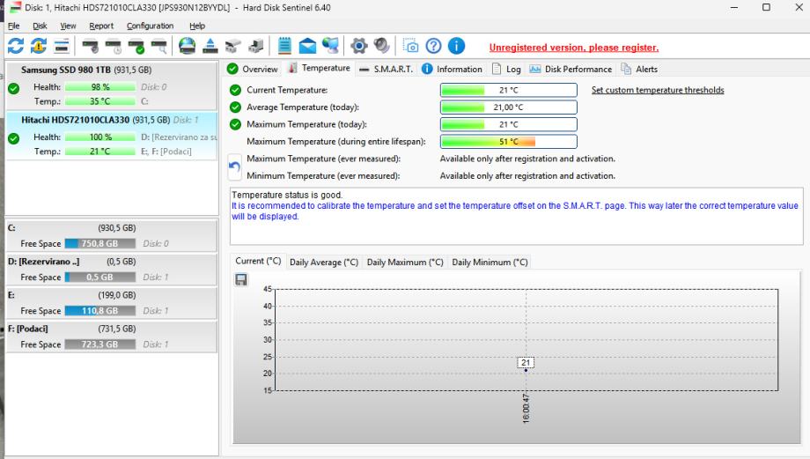
Task: Click Set custom temperature thresholds link
Action: pyautogui.click(x=658, y=90)
